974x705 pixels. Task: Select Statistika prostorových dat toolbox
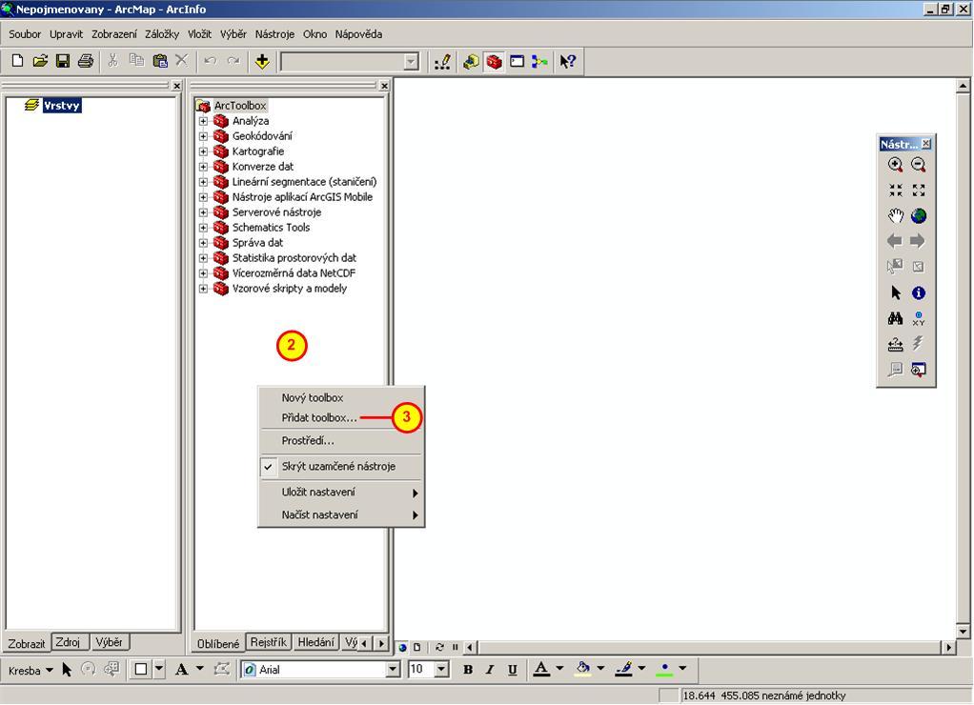pyautogui.click(x=294, y=258)
